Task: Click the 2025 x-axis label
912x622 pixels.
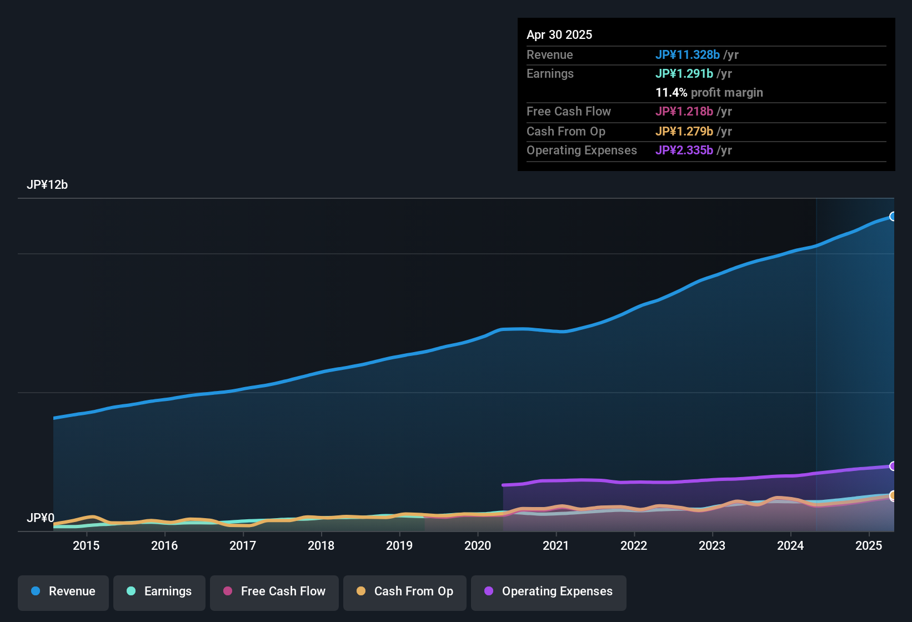Action: 869,546
